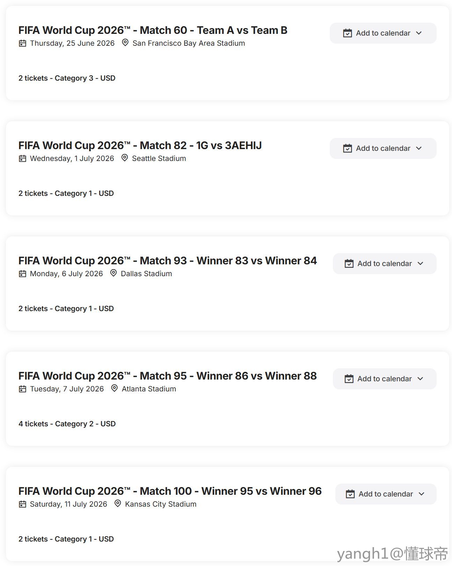This screenshot has width=452, height=566.
Task: Add Match 95 to calendar
Action: point(384,379)
